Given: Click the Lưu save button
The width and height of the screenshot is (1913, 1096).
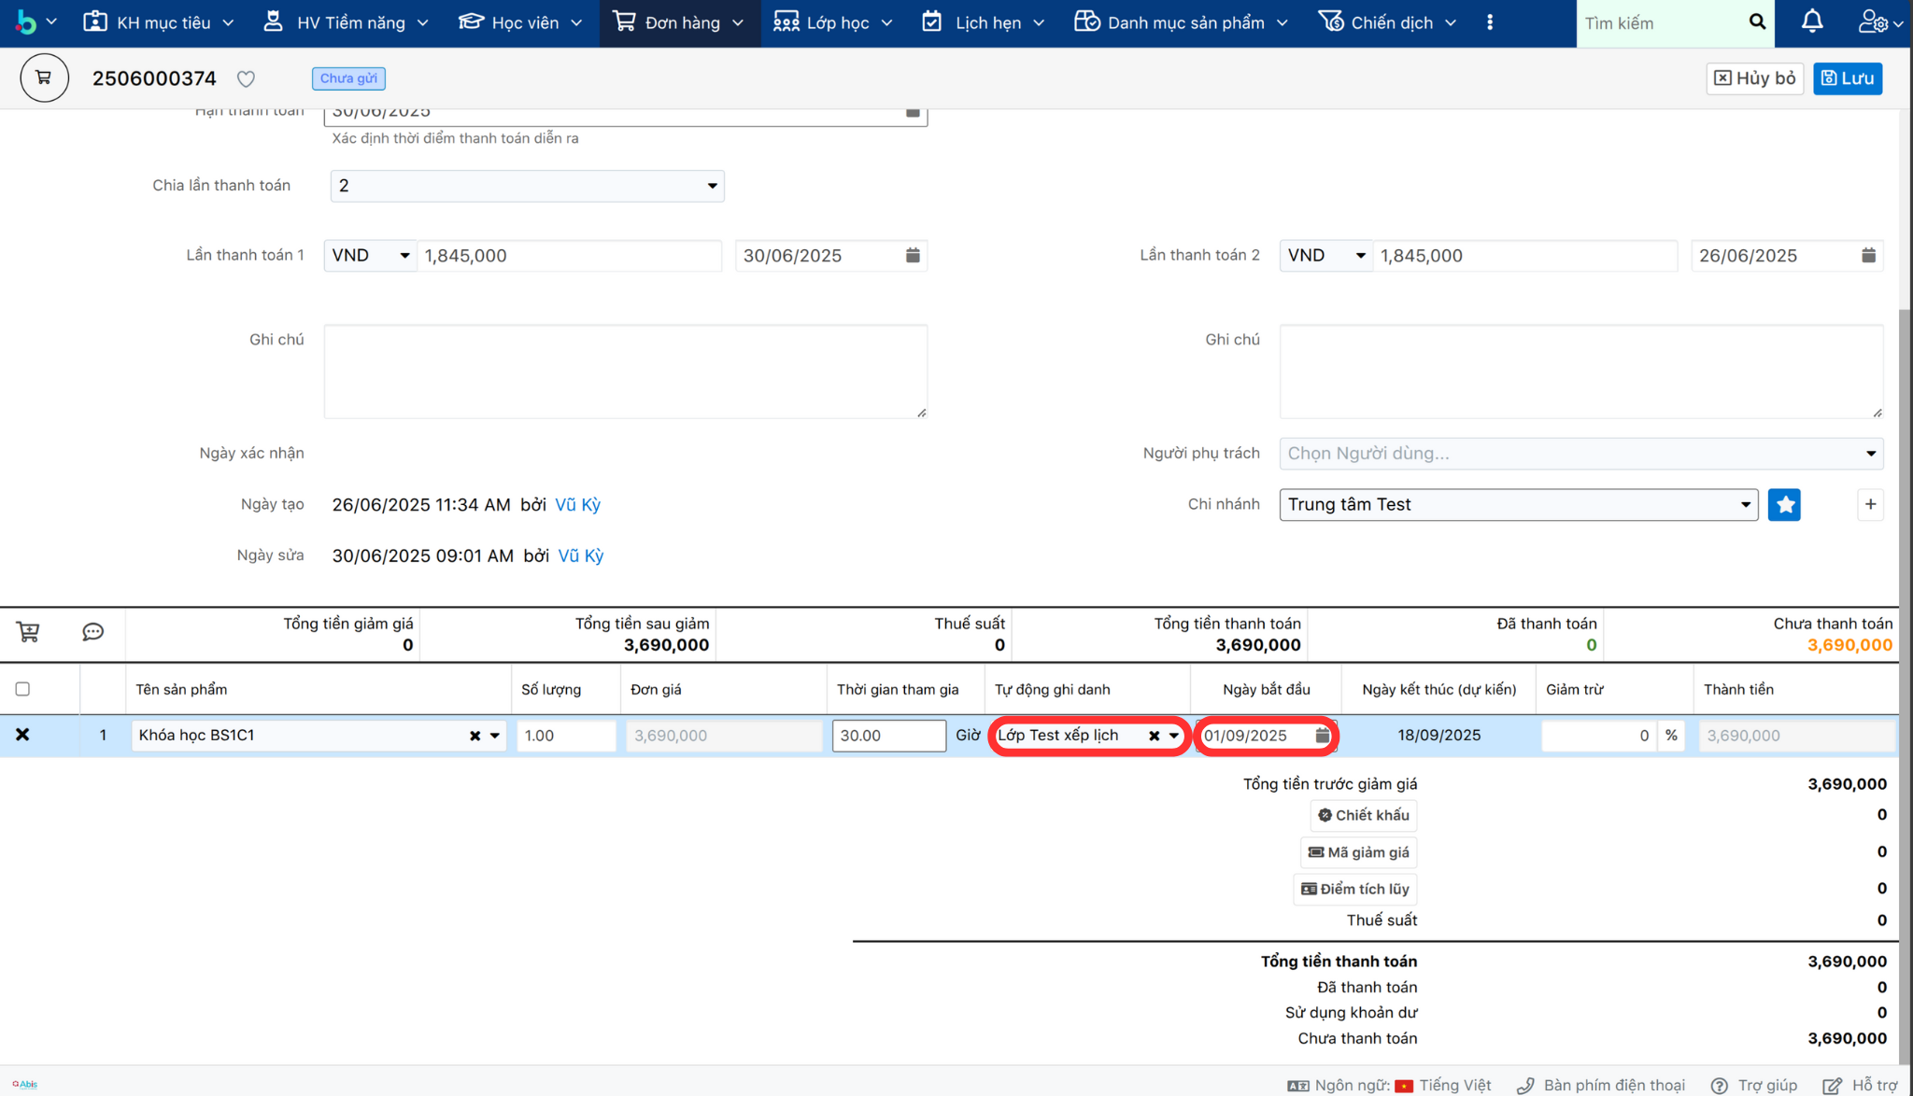Looking at the screenshot, I should tap(1847, 78).
